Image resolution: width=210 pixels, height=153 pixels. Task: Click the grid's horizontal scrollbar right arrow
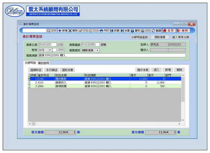click(179, 124)
